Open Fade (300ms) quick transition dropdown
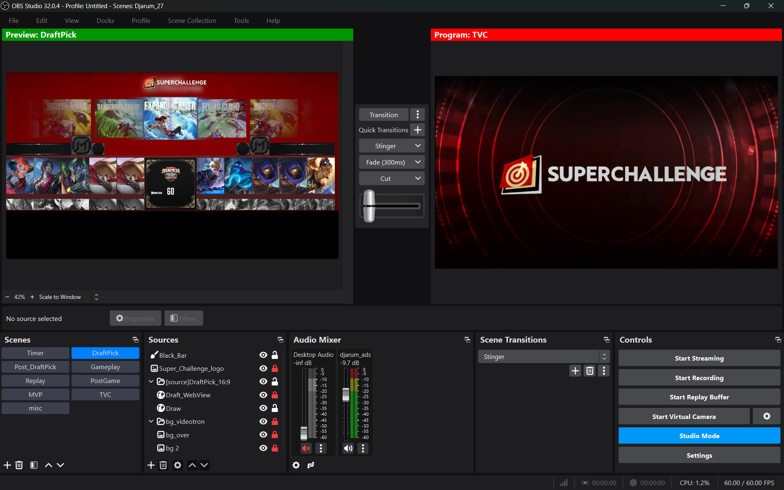Viewport: 784px width, 490px height. (418, 162)
